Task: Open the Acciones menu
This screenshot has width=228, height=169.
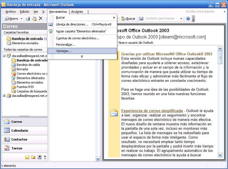Action: 77,12
